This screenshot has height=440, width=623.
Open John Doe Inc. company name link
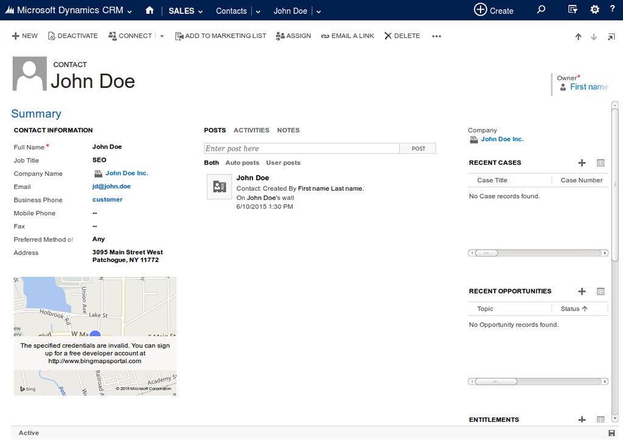[127, 173]
